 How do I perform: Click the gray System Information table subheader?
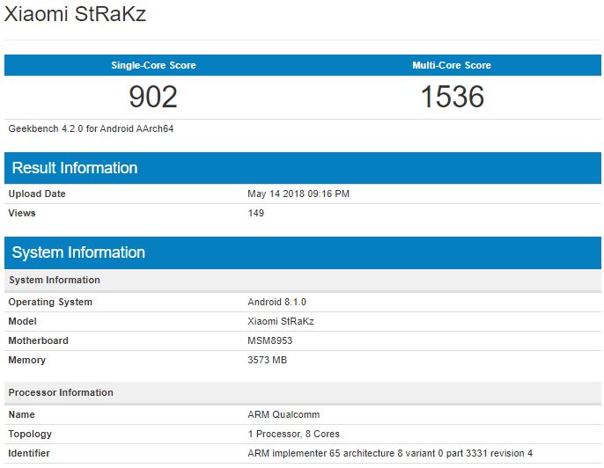point(55,280)
